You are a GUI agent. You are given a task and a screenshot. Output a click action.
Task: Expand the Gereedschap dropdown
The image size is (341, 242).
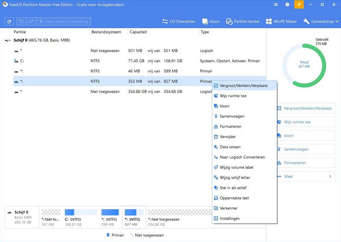pos(321,21)
